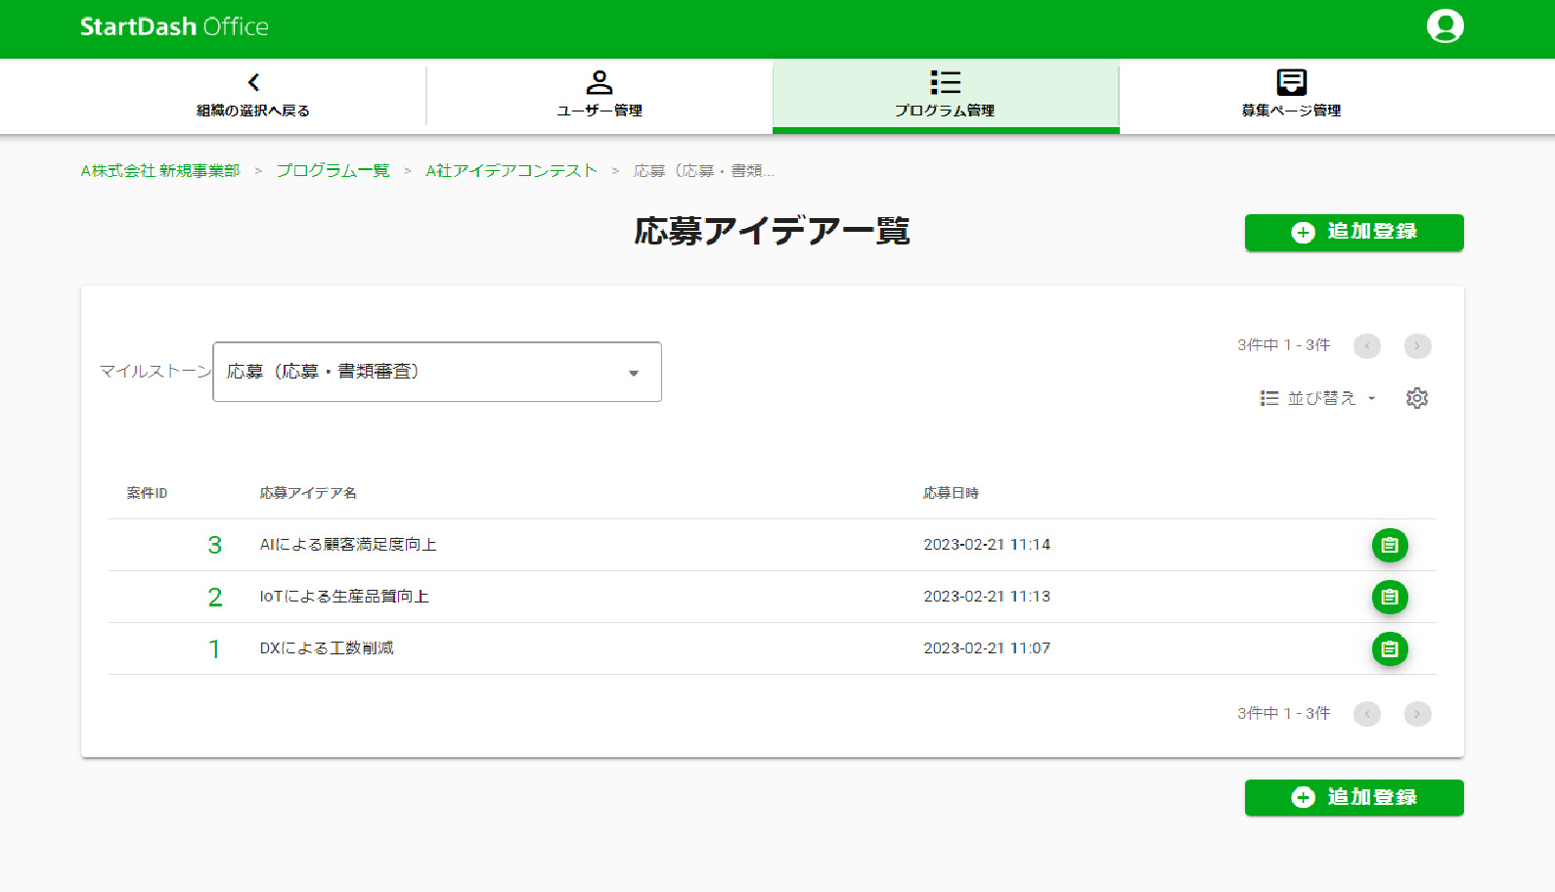Click the truncated 応募（応募・書類... breadcrumb

pos(703,171)
